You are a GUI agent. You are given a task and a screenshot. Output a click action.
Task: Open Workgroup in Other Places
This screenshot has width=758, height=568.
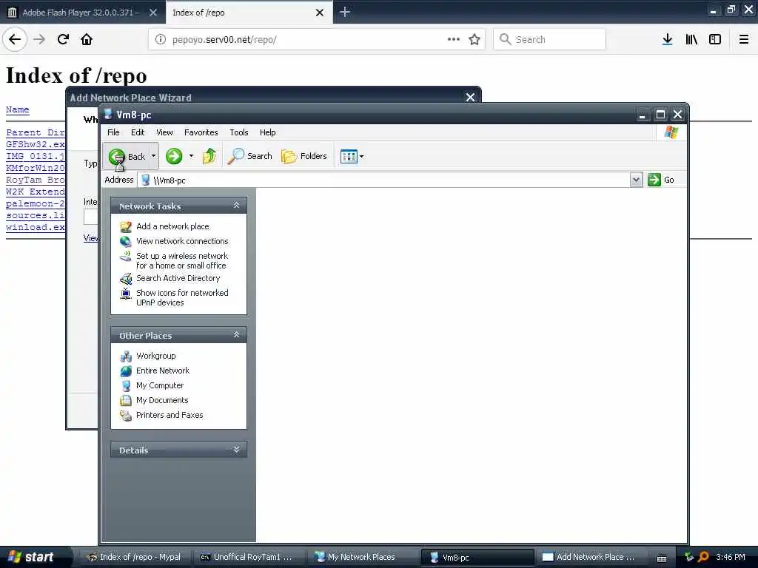point(155,356)
